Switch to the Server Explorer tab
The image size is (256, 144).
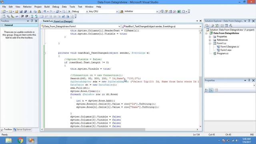click(22, 130)
